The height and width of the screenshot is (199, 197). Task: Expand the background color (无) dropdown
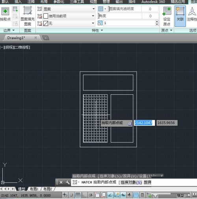(x=69, y=23)
